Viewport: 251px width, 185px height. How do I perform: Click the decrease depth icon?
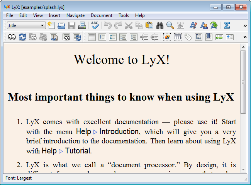pyautogui.click(x=154, y=37)
